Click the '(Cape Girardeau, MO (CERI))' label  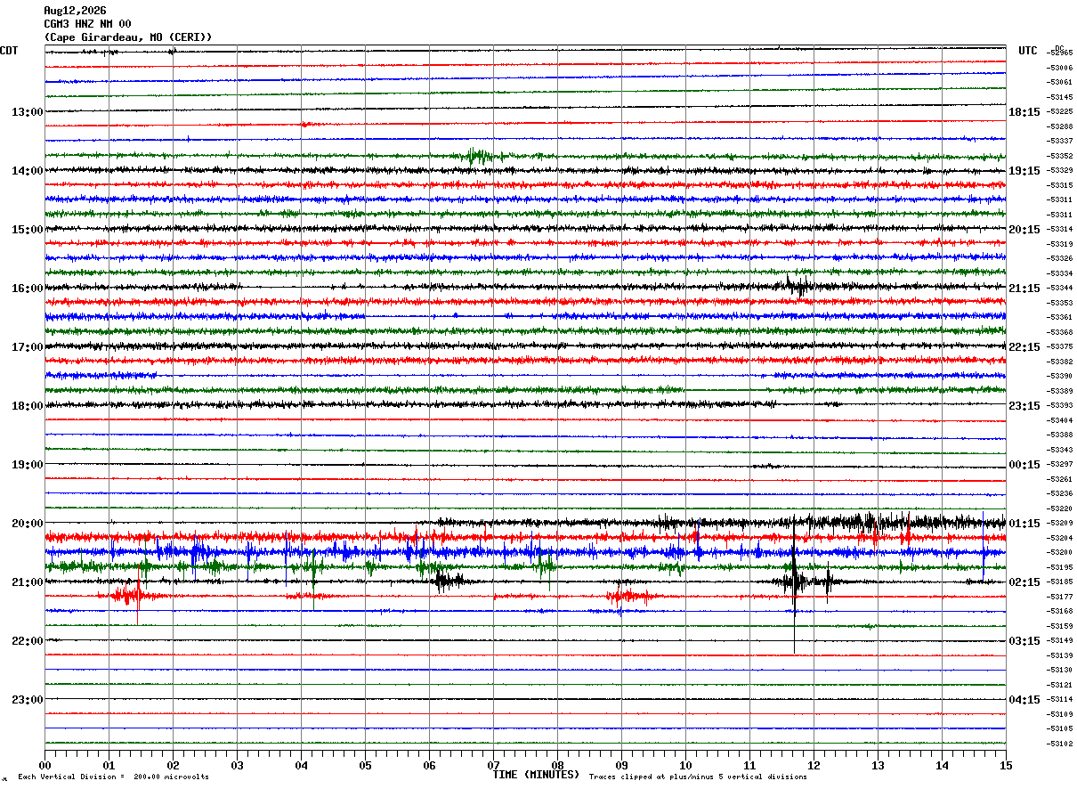pyautogui.click(x=128, y=37)
